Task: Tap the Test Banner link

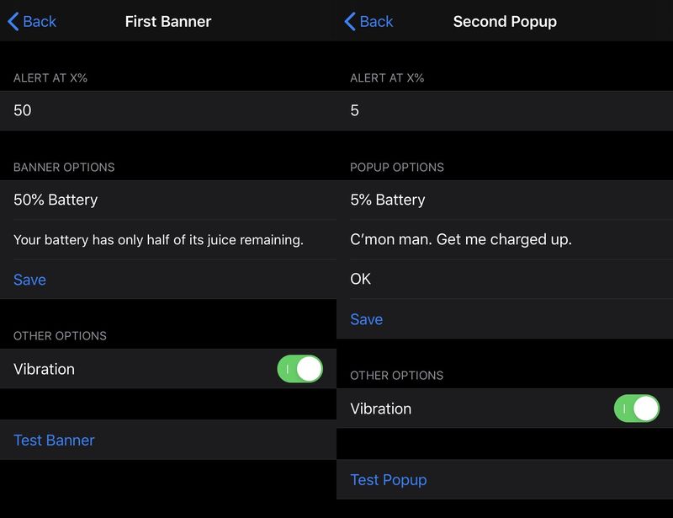Action: 54,441
